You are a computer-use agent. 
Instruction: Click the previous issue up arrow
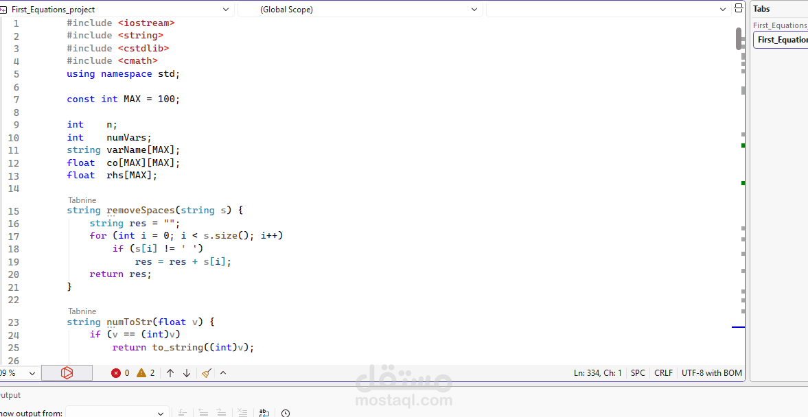169,372
